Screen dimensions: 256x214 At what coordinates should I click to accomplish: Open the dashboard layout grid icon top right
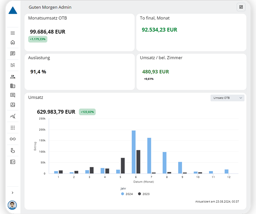click(241, 7)
